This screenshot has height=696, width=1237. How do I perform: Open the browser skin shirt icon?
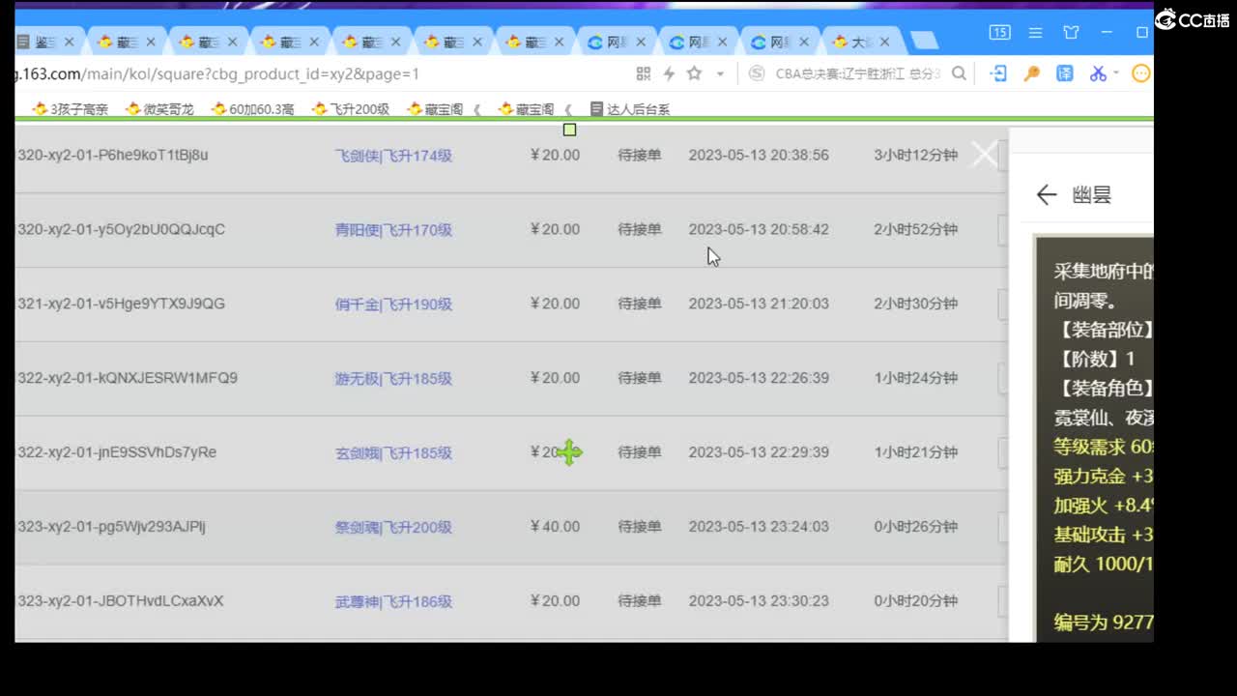(1071, 33)
